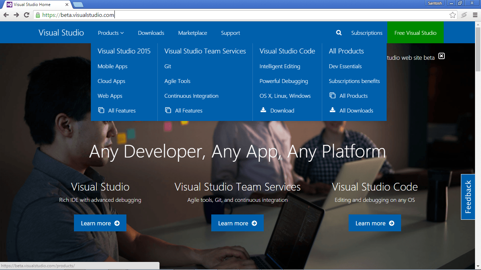Click the Free Visual Studio button
The width and height of the screenshot is (481, 270).
[x=415, y=33]
